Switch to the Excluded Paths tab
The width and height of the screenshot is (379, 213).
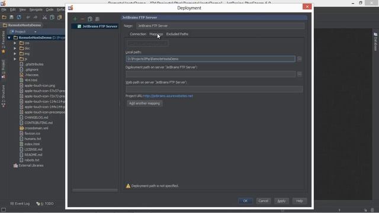[177, 34]
